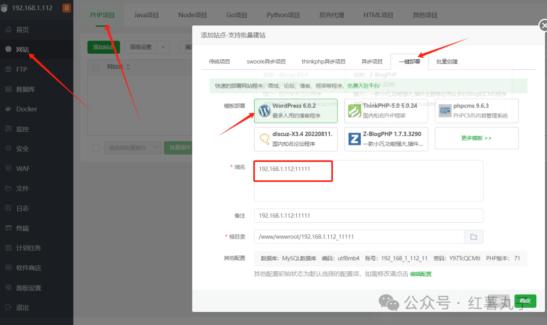The image size is (547, 325).
Task: Open the 反向代理 tab
Action: (331, 15)
